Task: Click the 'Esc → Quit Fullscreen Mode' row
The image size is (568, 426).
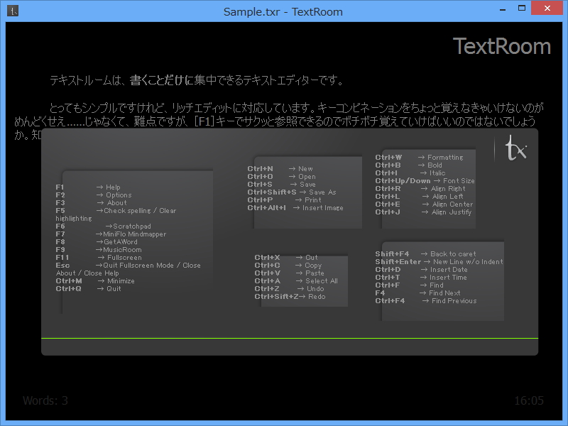Action: pyautogui.click(x=129, y=265)
